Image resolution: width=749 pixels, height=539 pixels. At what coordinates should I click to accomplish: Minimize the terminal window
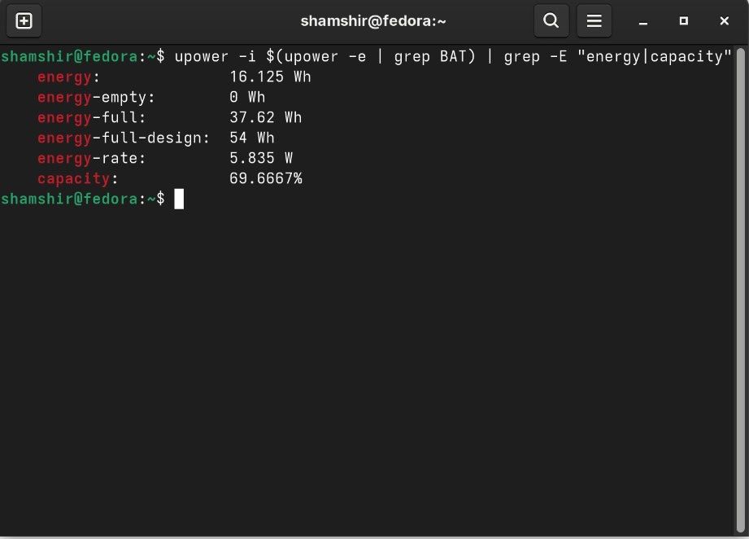643,21
